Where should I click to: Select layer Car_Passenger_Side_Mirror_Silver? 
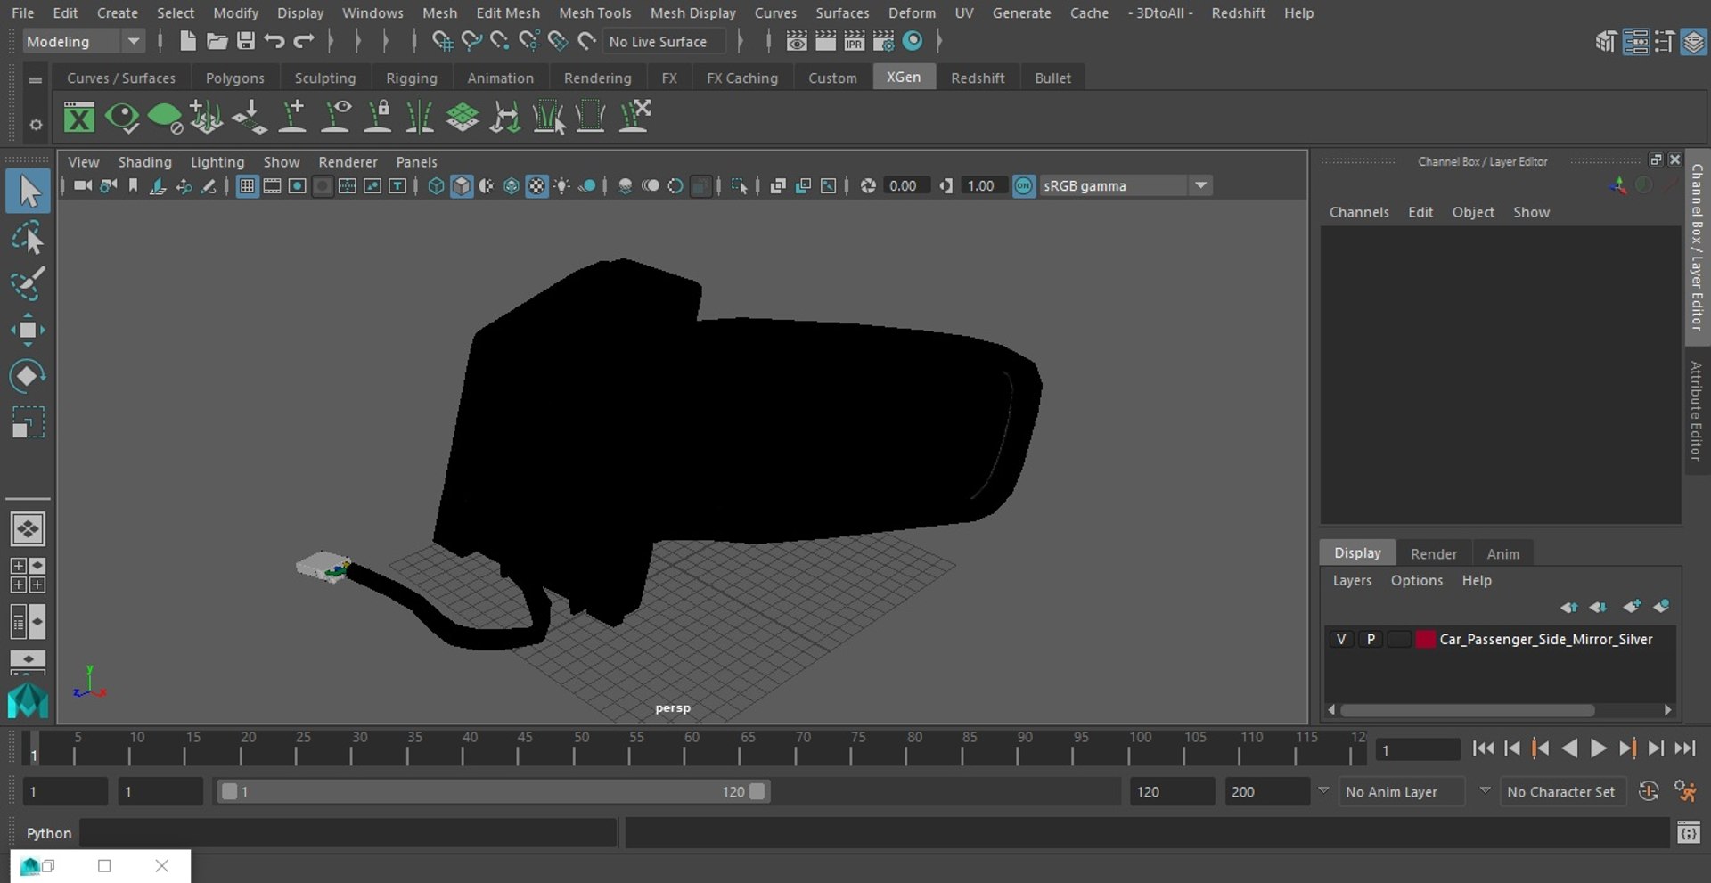(1545, 639)
